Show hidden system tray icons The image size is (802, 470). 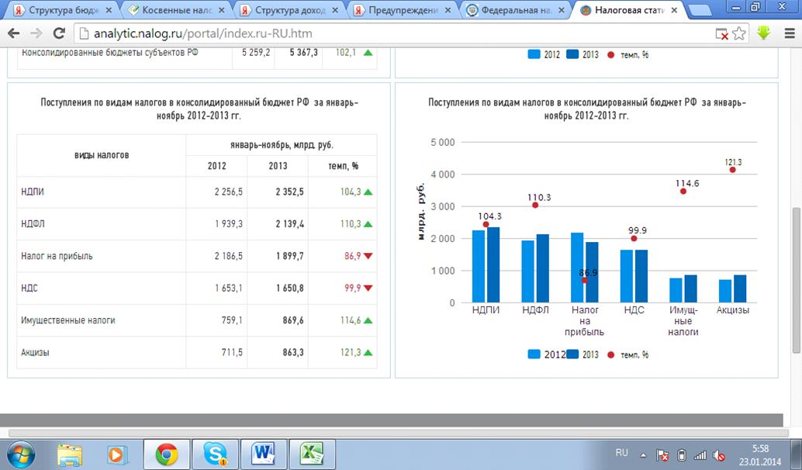click(642, 454)
